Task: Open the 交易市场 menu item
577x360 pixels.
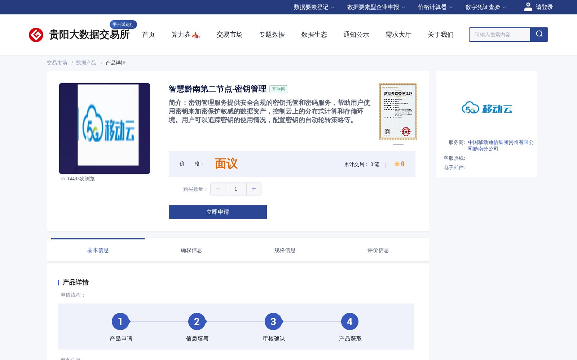Action: 230,35
